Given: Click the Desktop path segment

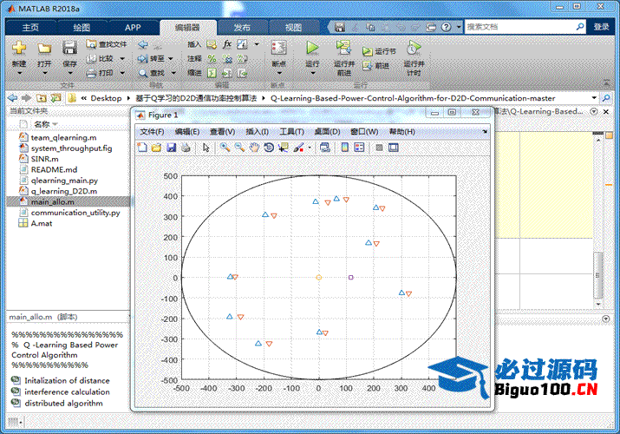Looking at the screenshot, I should coord(106,98).
